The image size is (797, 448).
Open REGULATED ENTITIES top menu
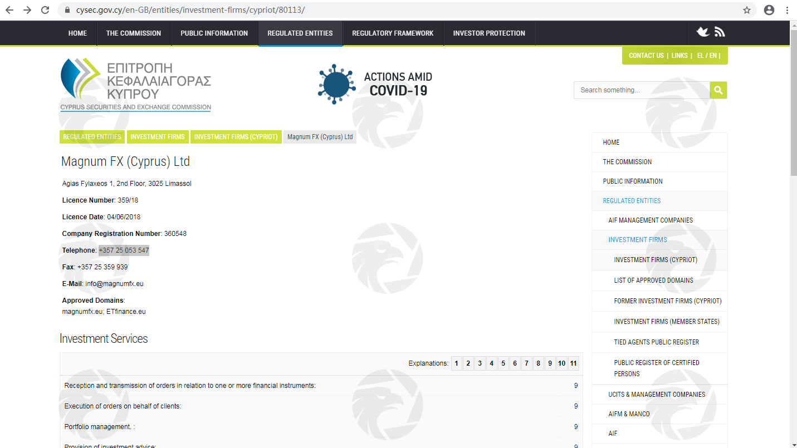tap(300, 33)
